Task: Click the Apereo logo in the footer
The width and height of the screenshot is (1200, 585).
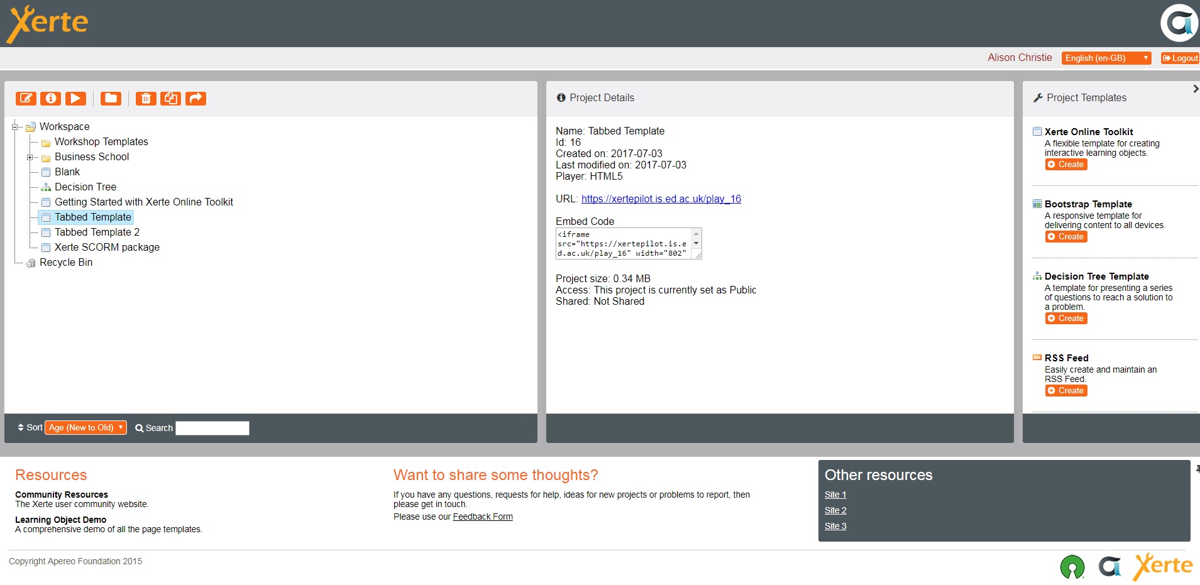Action: tap(1110, 567)
